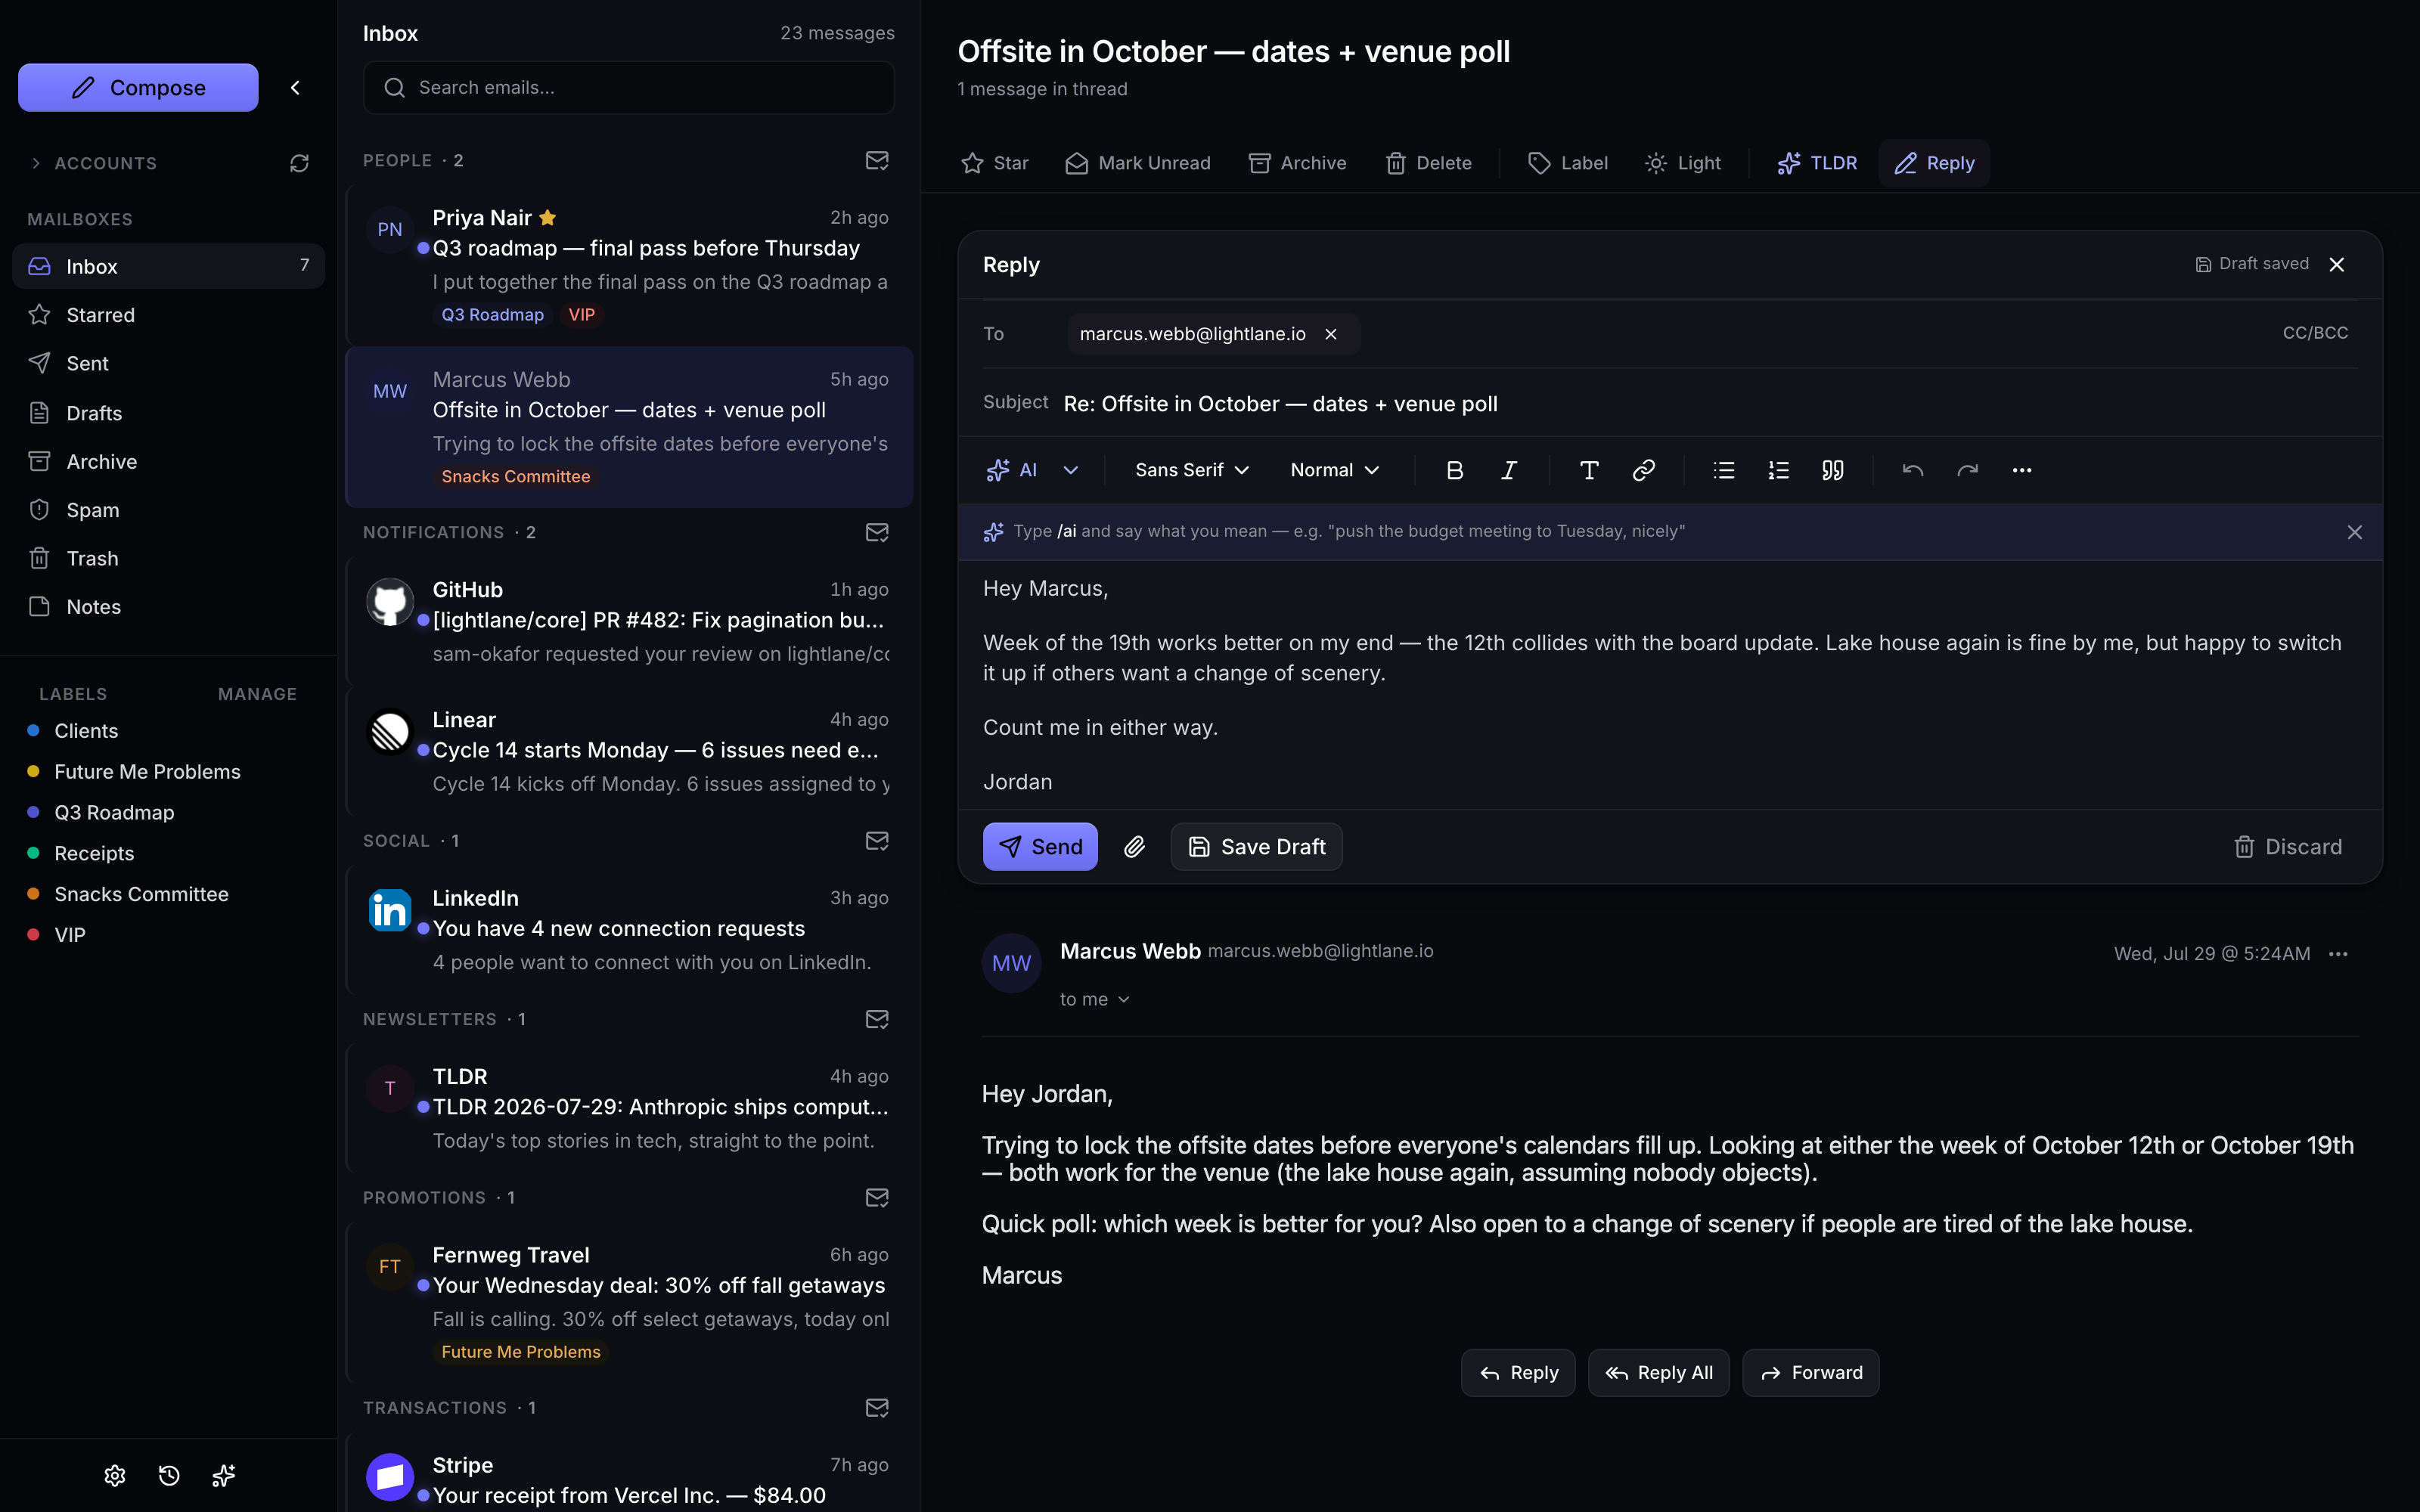Image resolution: width=2420 pixels, height=1512 pixels.
Task: Click the Social section envelope icon
Action: click(x=877, y=841)
